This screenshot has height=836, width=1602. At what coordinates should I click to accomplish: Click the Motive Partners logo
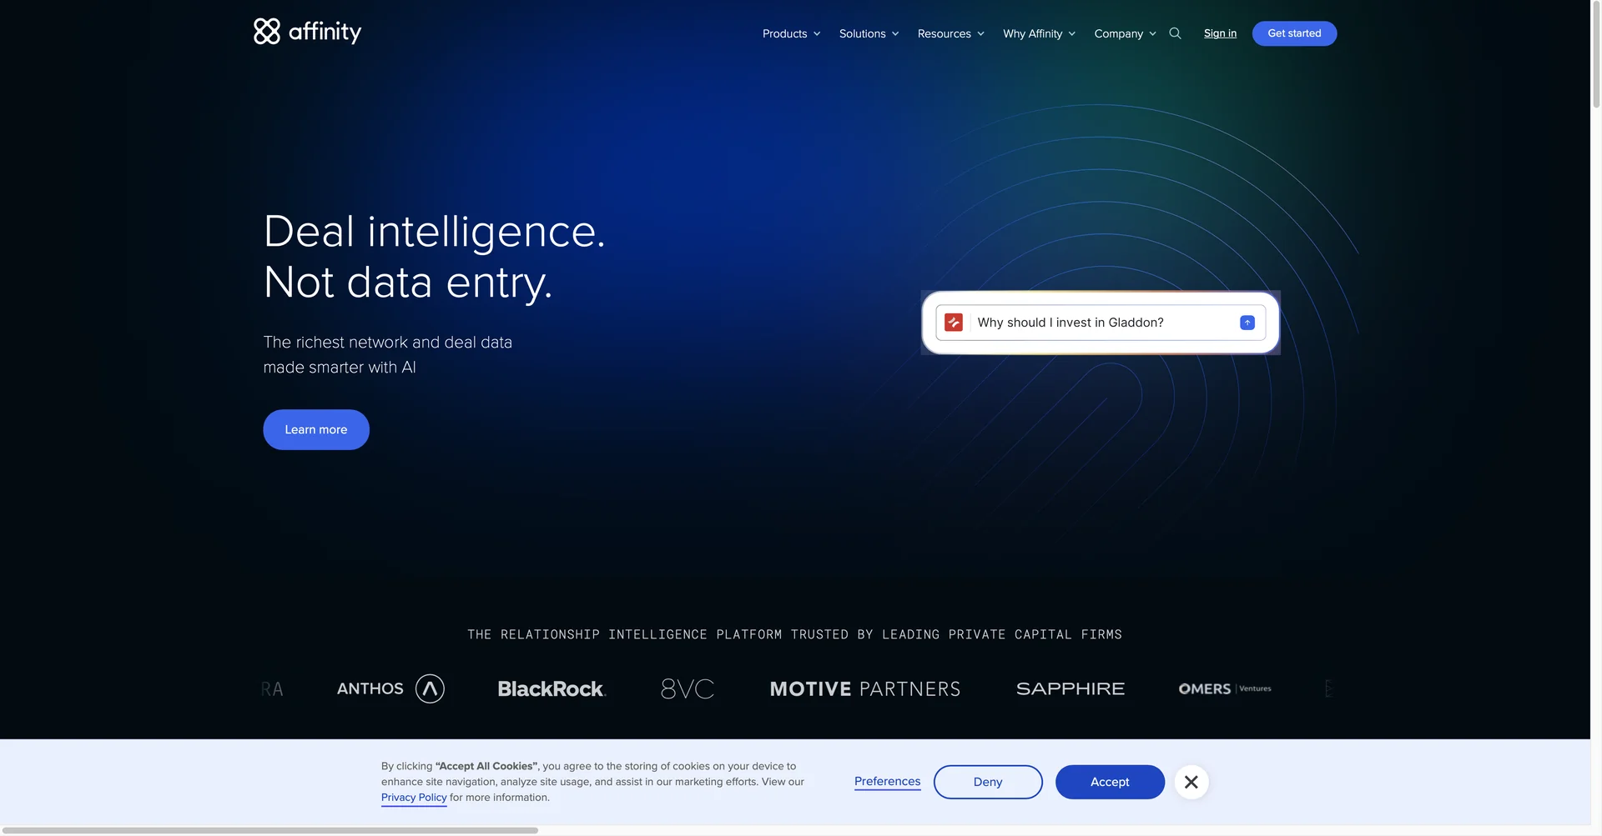(864, 689)
